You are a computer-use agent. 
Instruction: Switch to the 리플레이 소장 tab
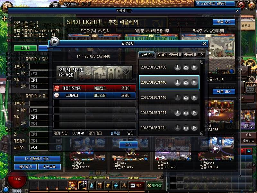[193, 55]
